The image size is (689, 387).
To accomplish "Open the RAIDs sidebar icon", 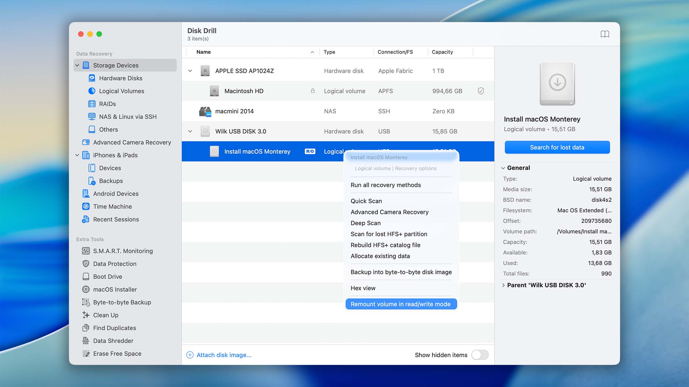I will coord(92,104).
